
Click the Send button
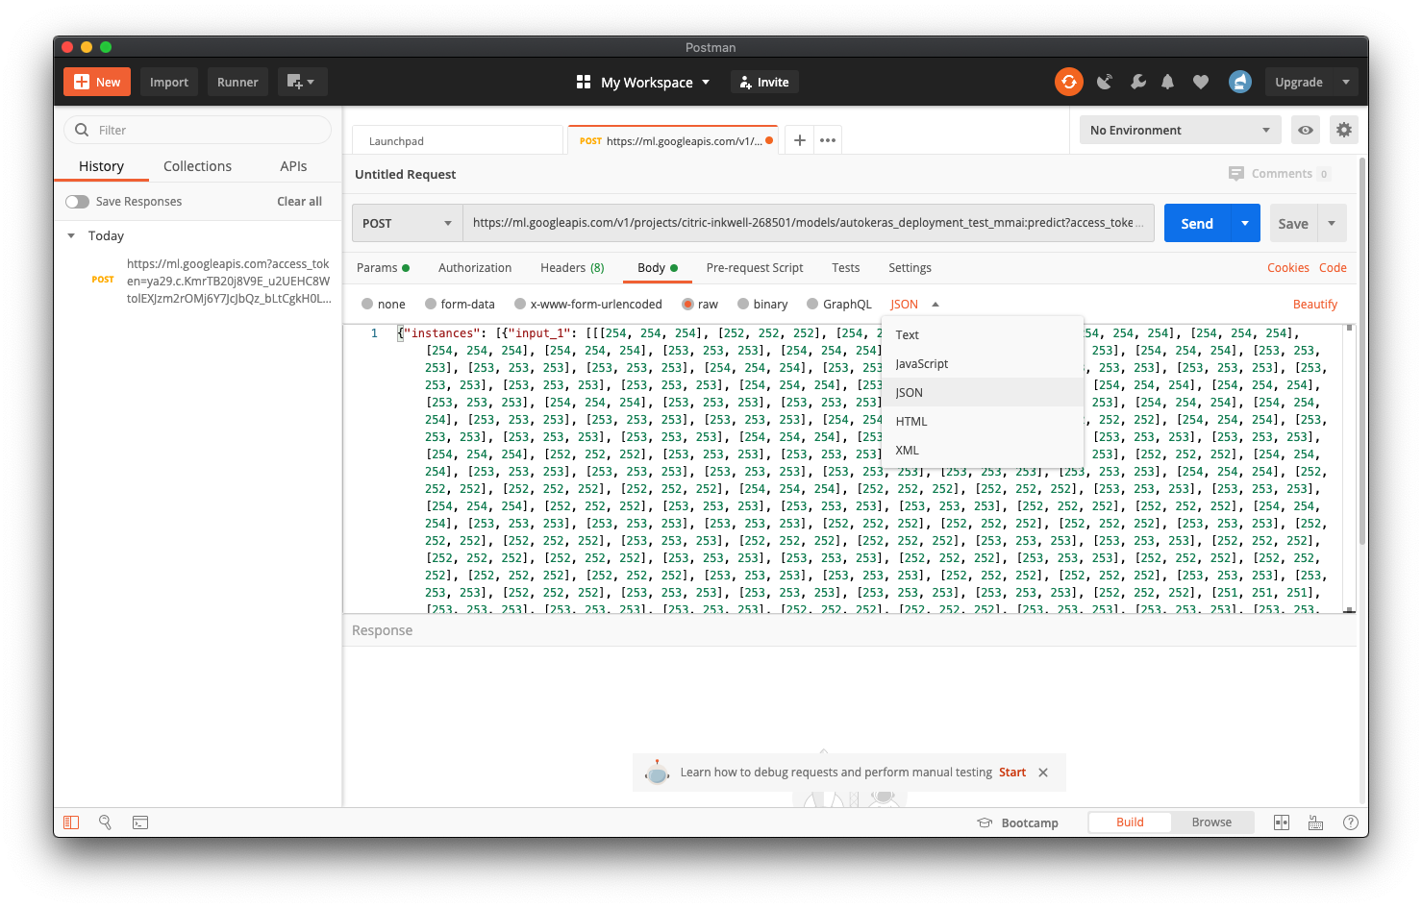1198,223
